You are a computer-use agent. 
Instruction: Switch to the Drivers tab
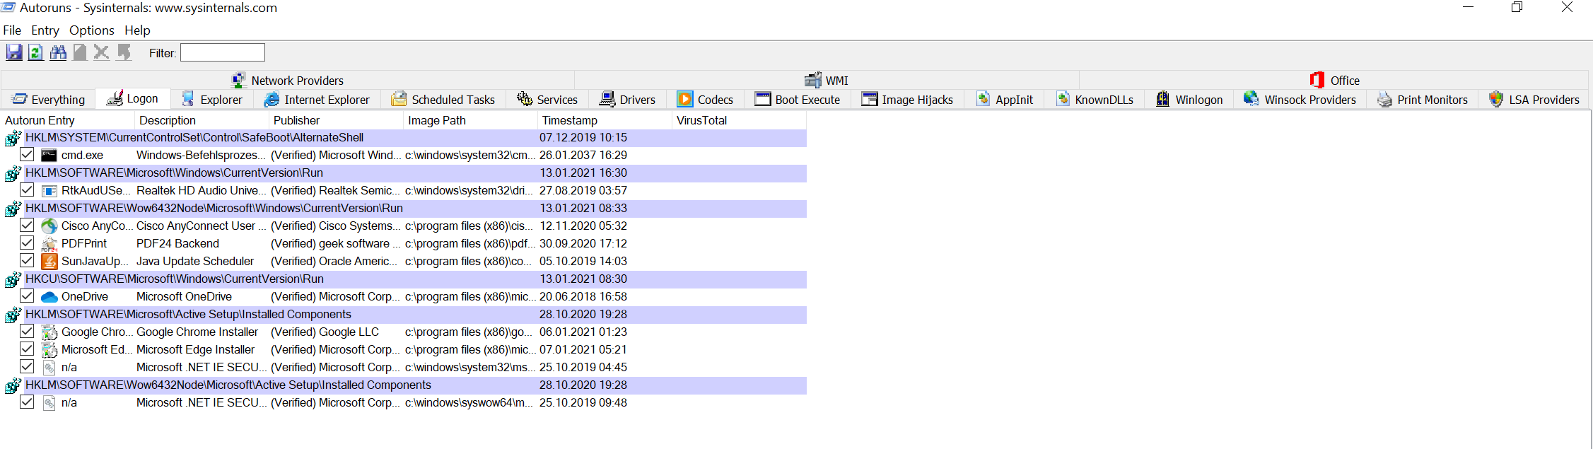[x=627, y=100]
